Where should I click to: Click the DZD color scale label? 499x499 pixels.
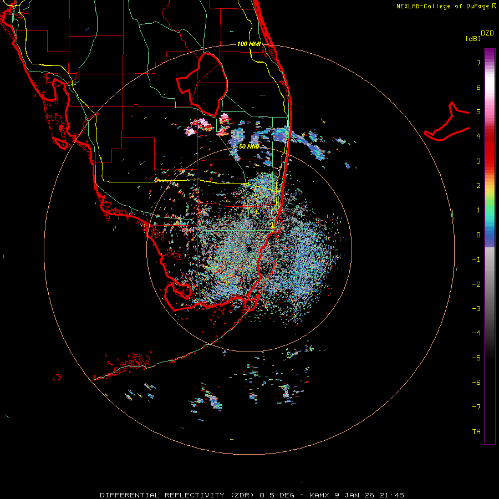487,33
